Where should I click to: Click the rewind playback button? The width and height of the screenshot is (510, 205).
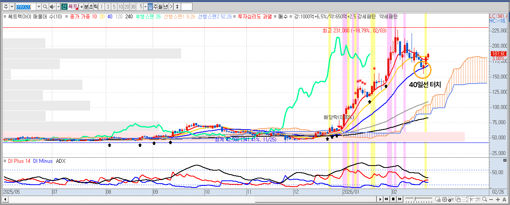(x=387, y=199)
